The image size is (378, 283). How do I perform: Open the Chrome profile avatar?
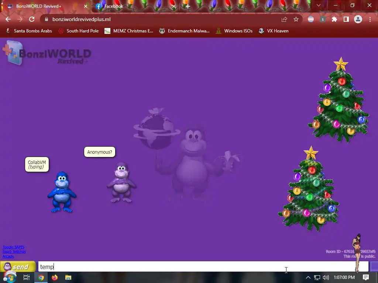(358, 19)
